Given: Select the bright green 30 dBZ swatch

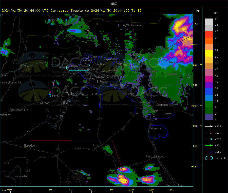Looking at the screenshot, I should pos(209,104).
